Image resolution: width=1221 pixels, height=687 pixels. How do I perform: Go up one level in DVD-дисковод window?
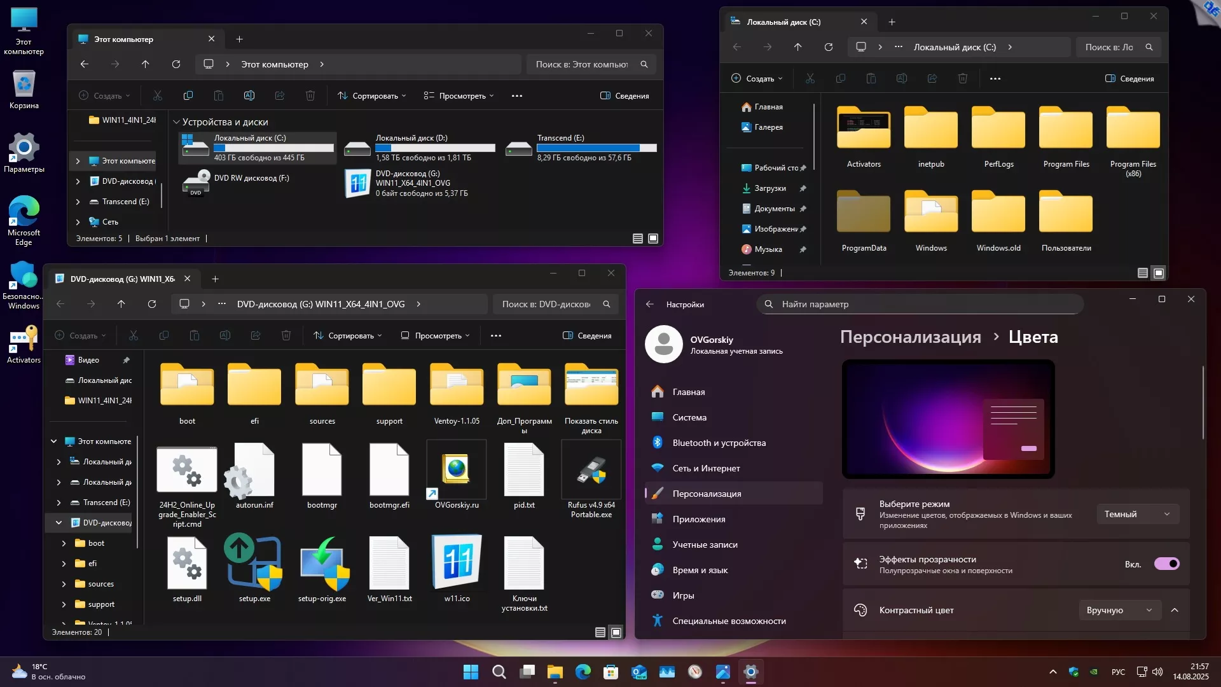121,304
